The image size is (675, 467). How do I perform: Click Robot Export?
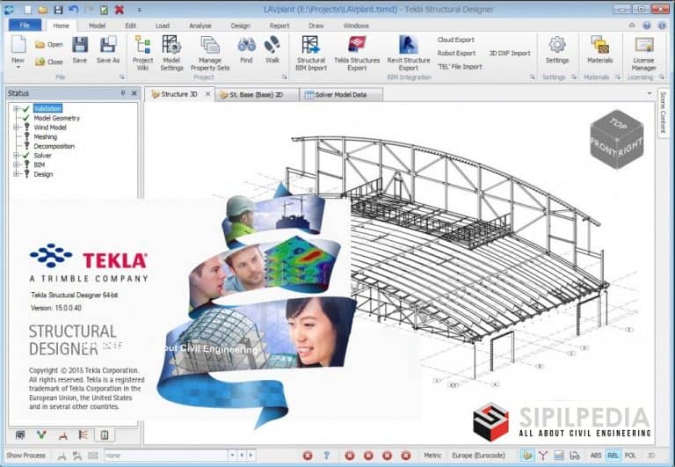click(x=456, y=54)
